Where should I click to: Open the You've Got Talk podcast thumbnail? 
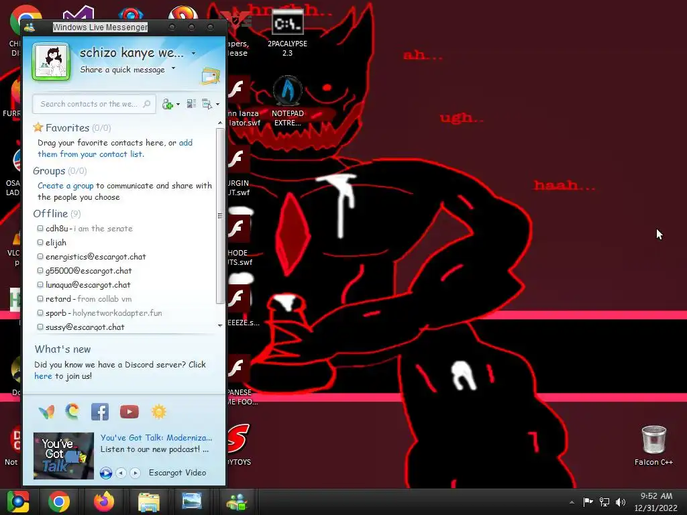pyautogui.click(x=64, y=456)
